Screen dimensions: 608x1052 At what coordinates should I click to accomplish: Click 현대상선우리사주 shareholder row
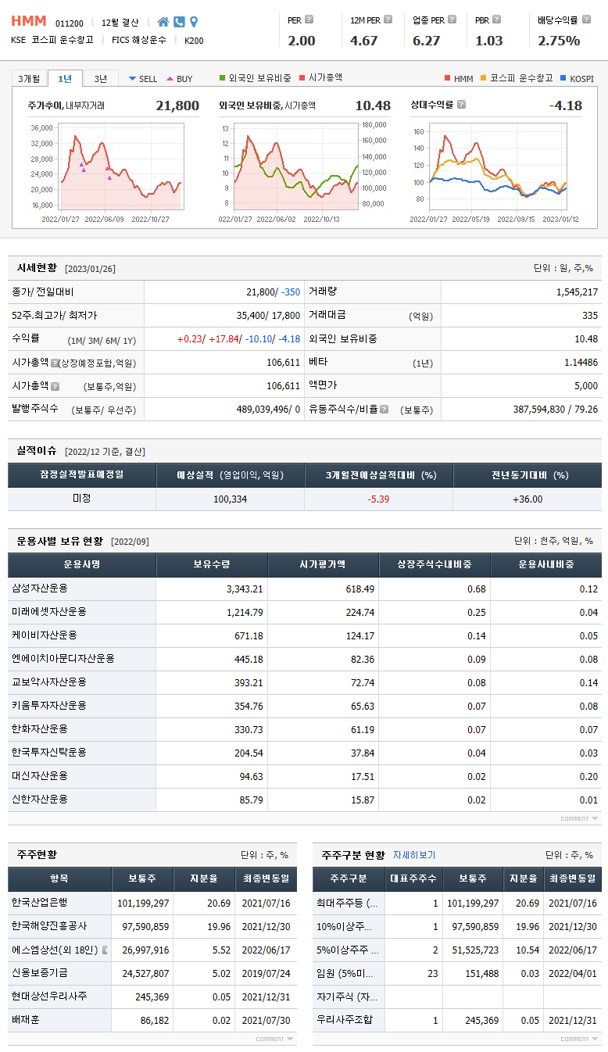pos(152,997)
